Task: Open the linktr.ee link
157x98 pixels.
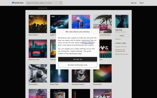Action: click(118, 39)
